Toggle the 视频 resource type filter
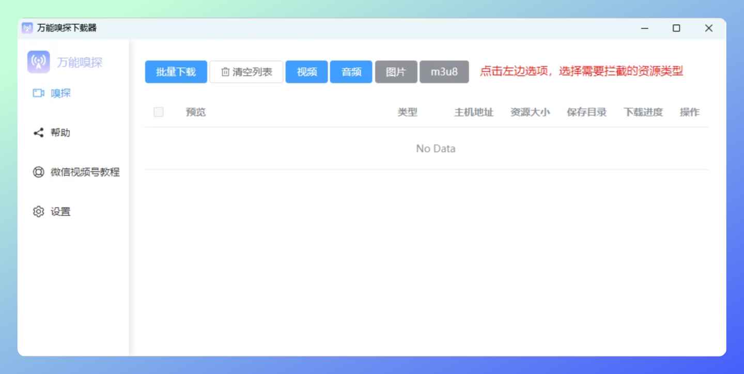 click(x=306, y=72)
